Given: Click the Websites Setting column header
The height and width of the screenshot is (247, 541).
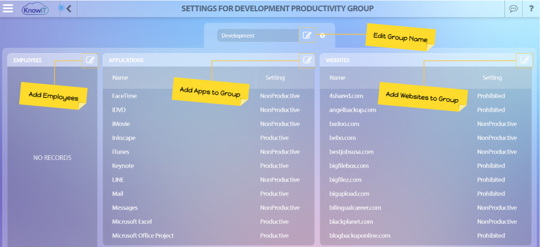Looking at the screenshot, I should click(x=492, y=78).
